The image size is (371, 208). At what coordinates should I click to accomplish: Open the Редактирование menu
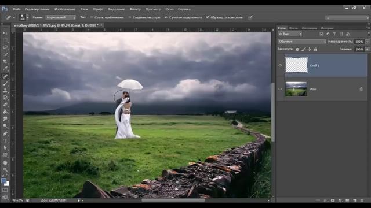tap(37, 9)
